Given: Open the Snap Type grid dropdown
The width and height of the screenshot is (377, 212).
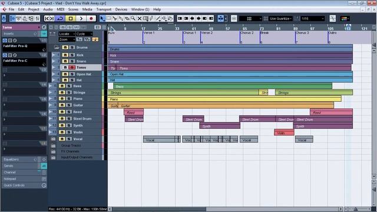Looking at the screenshot, I should coord(250,18).
